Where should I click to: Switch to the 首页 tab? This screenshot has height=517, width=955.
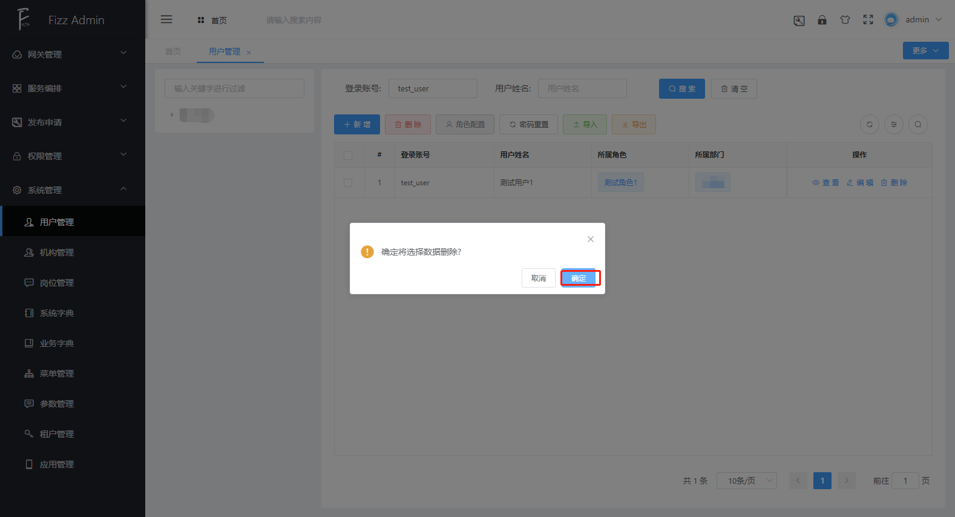click(173, 51)
